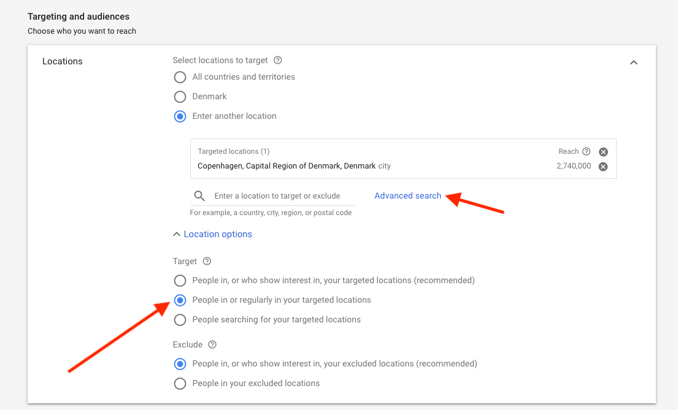Open the help icon beside the Target heading
Screen dimensions: 678x410
(206, 261)
